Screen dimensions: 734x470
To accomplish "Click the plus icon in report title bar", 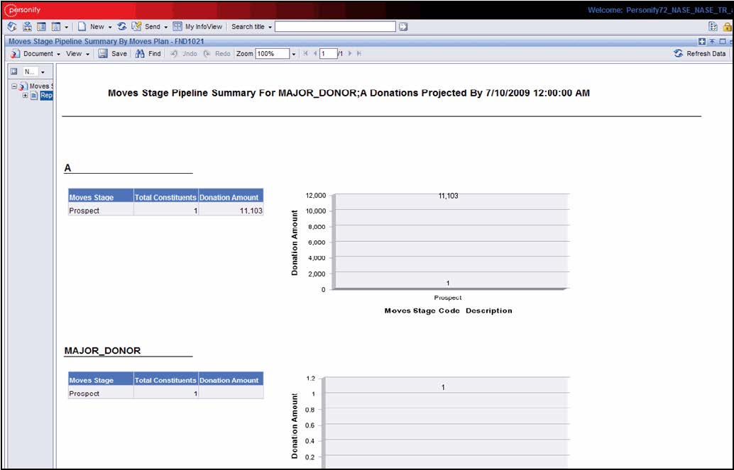I will (701, 41).
